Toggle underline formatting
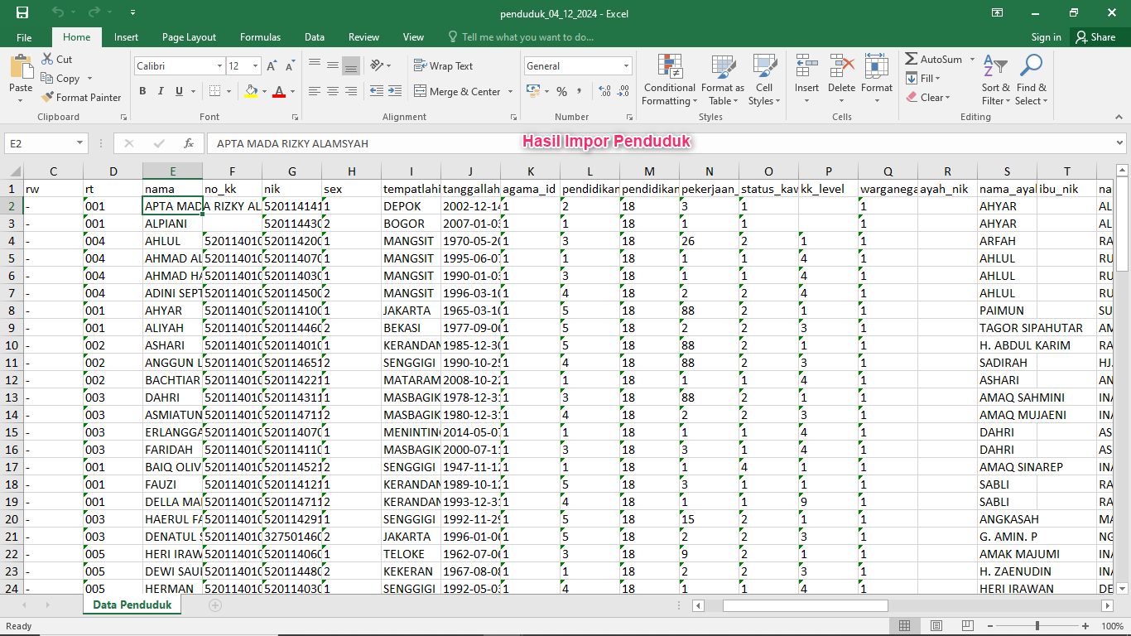The height and width of the screenshot is (636, 1131). (179, 91)
